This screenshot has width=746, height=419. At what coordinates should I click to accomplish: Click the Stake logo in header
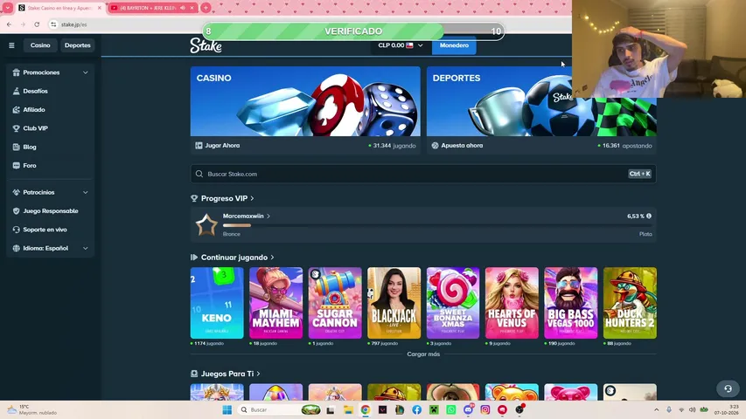[x=206, y=45]
